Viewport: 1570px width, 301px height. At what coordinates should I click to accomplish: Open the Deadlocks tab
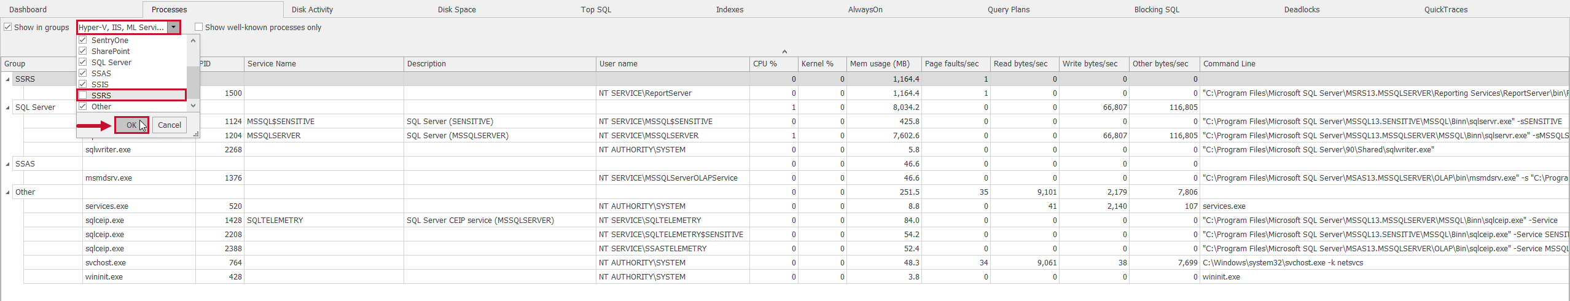click(x=1302, y=9)
